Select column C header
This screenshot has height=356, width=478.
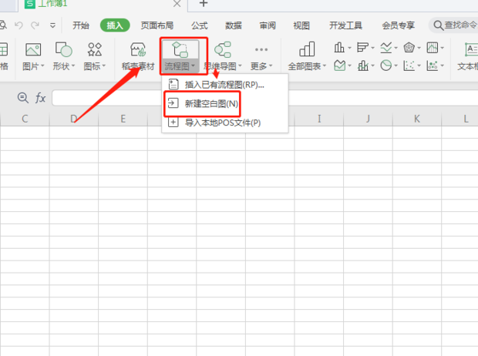(25, 119)
